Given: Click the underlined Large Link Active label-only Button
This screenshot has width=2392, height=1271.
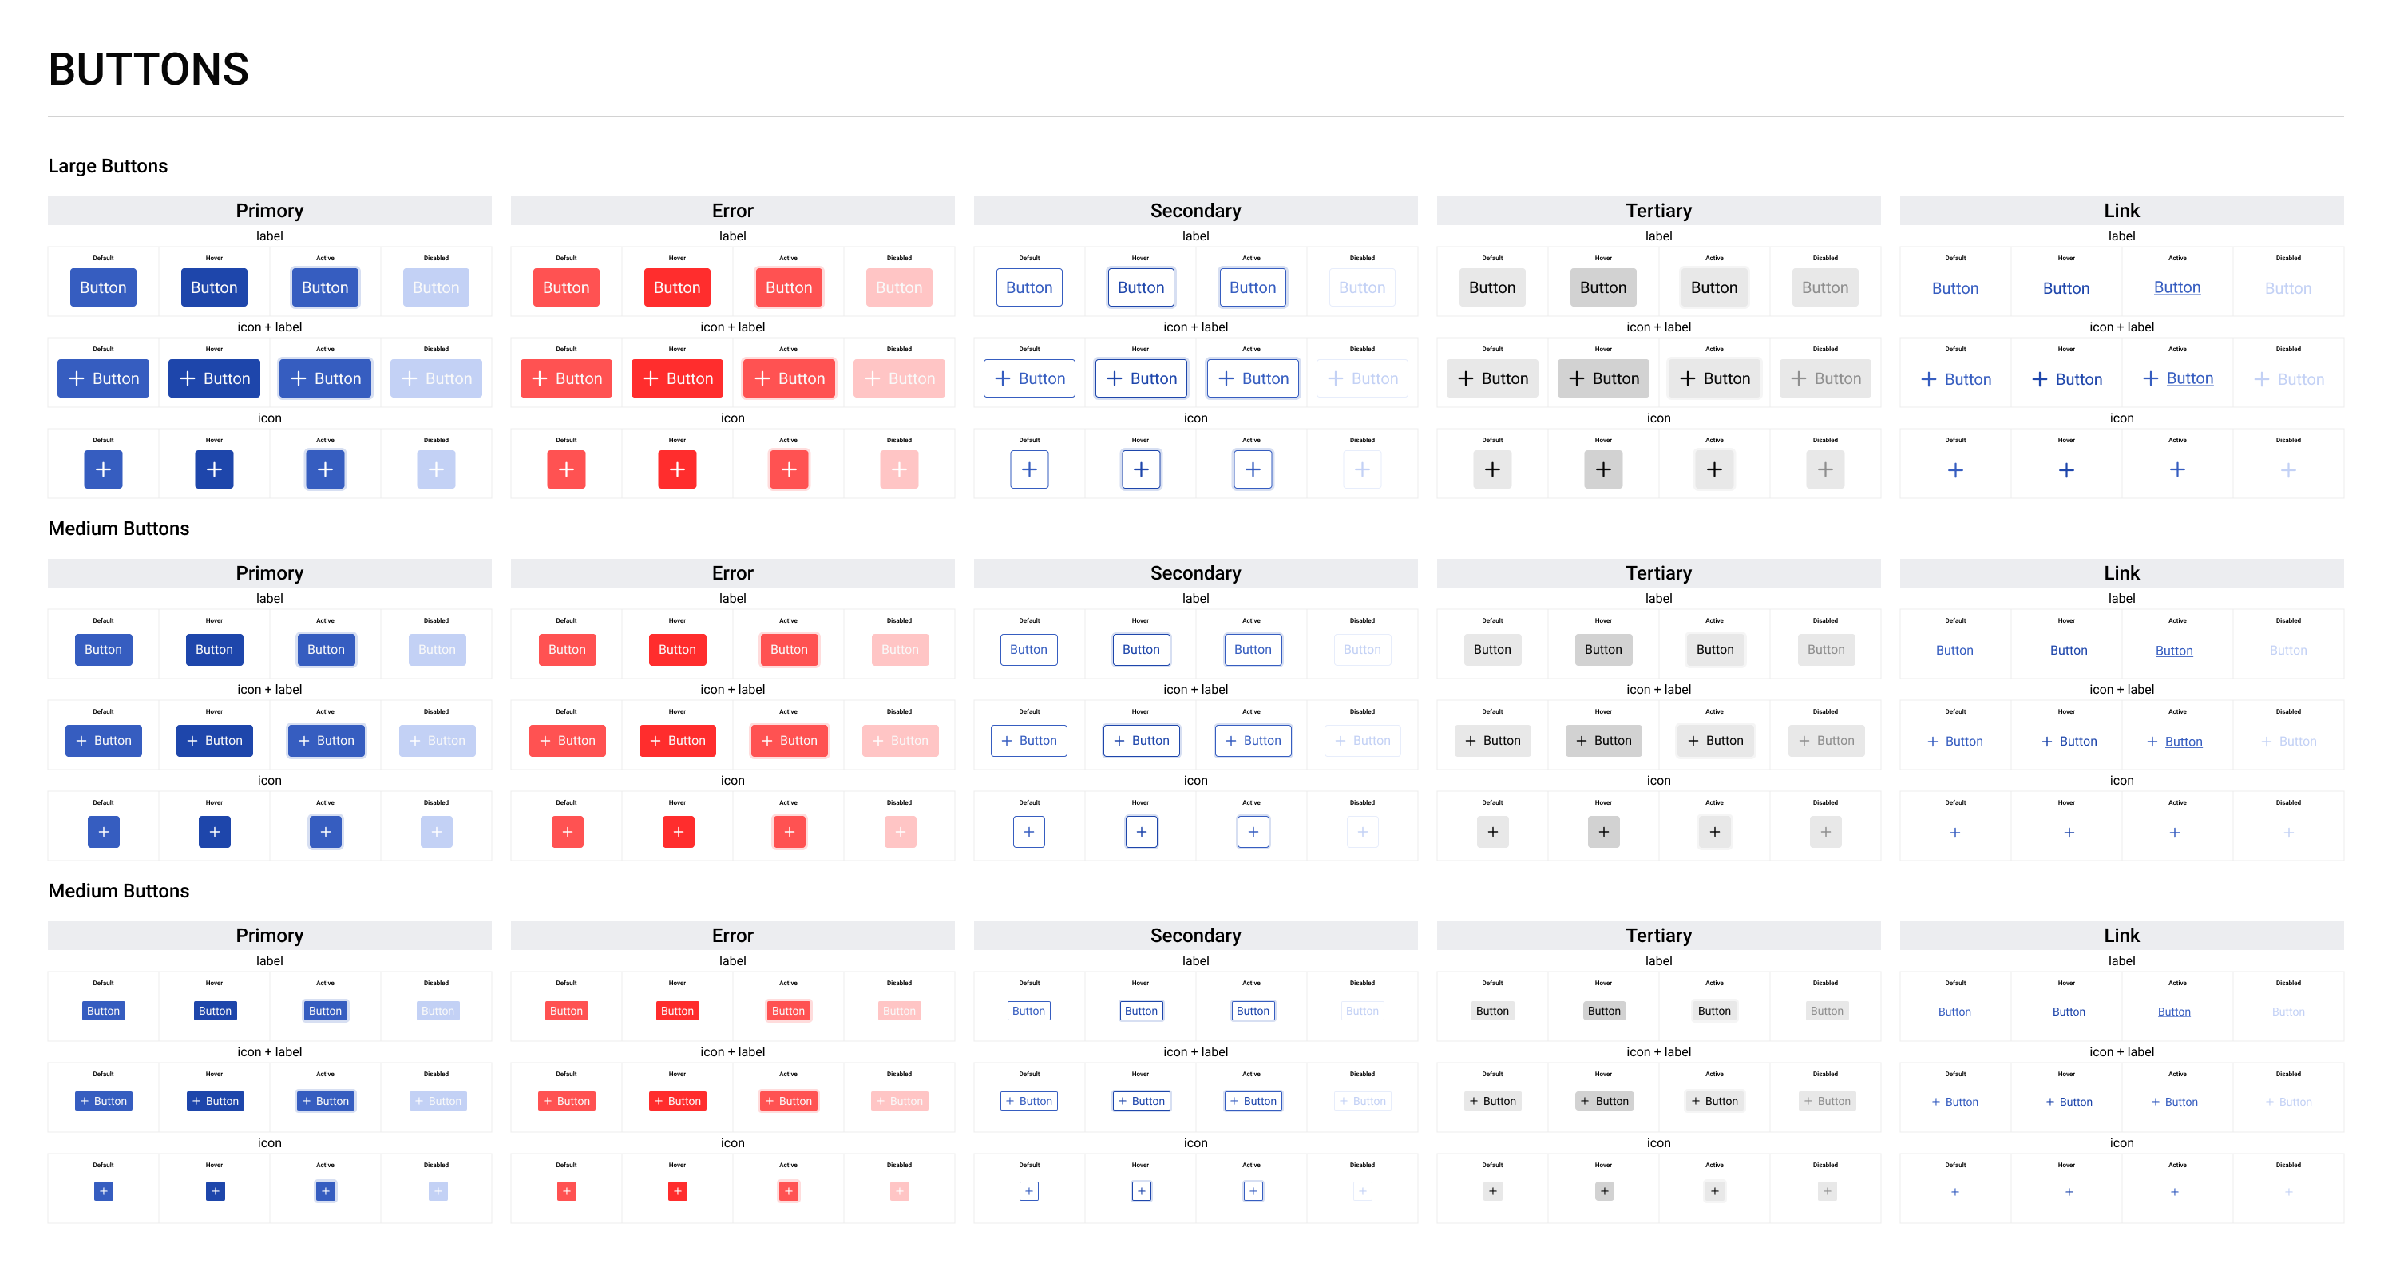Looking at the screenshot, I should (x=2176, y=287).
